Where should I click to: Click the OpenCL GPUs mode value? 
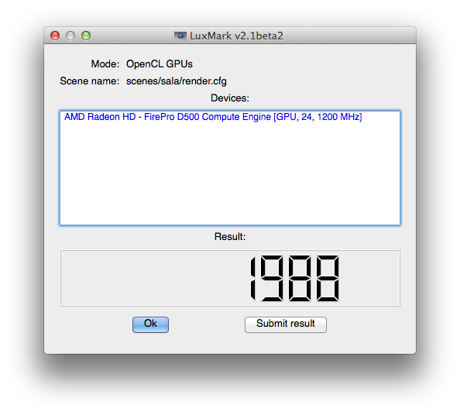[160, 63]
